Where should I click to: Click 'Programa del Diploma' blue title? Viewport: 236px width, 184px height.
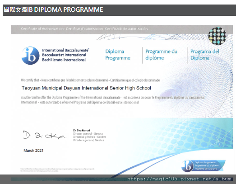point(205,55)
